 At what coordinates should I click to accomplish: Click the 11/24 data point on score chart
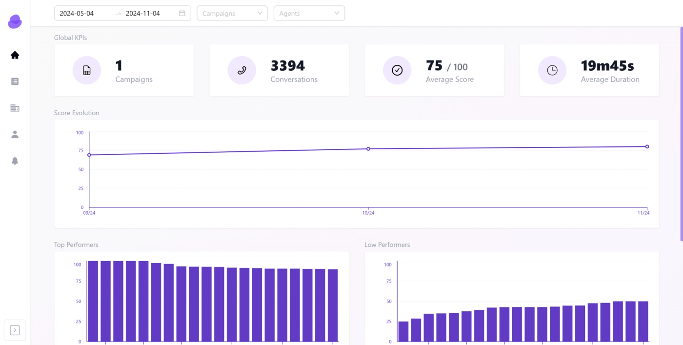647,146
